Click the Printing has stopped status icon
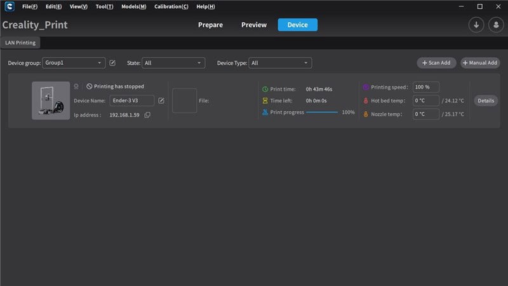The width and height of the screenshot is (508, 286). pyautogui.click(x=89, y=86)
